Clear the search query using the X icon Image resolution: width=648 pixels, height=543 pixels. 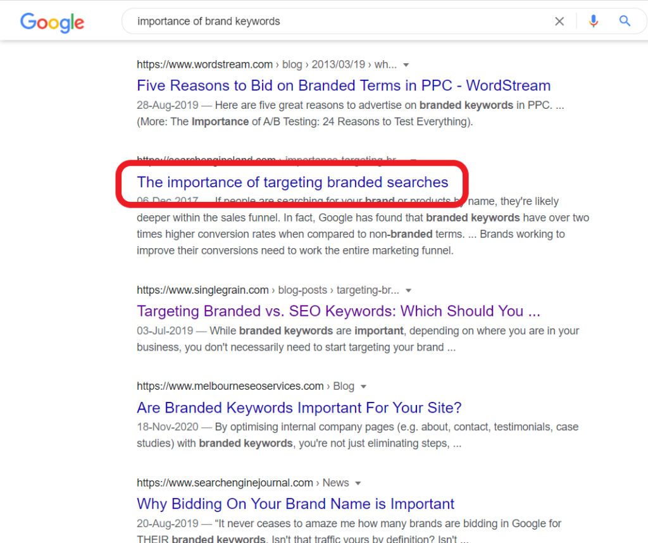coord(559,21)
